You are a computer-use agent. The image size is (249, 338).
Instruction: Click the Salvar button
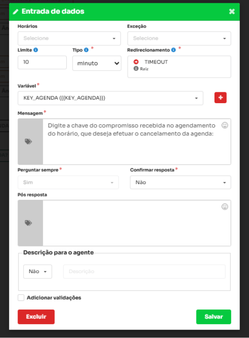213,317
